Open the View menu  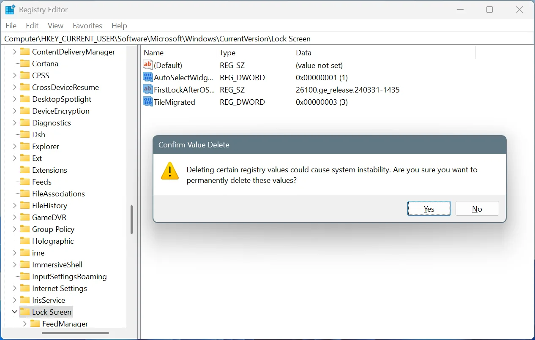pyautogui.click(x=55, y=26)
